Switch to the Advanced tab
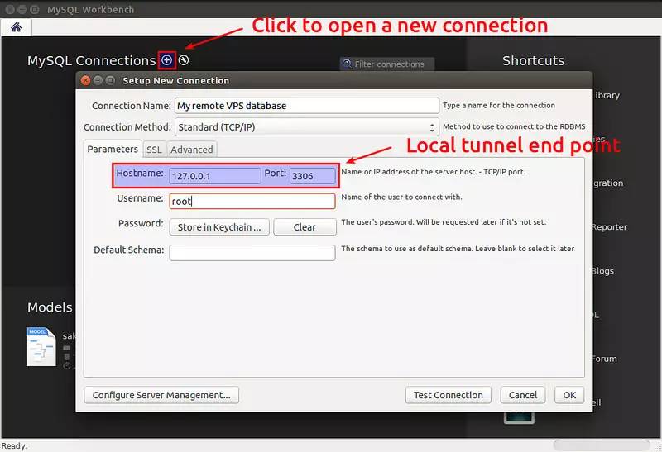The width and height of the screenshot is (662, 452). click(x=192, y=150)
